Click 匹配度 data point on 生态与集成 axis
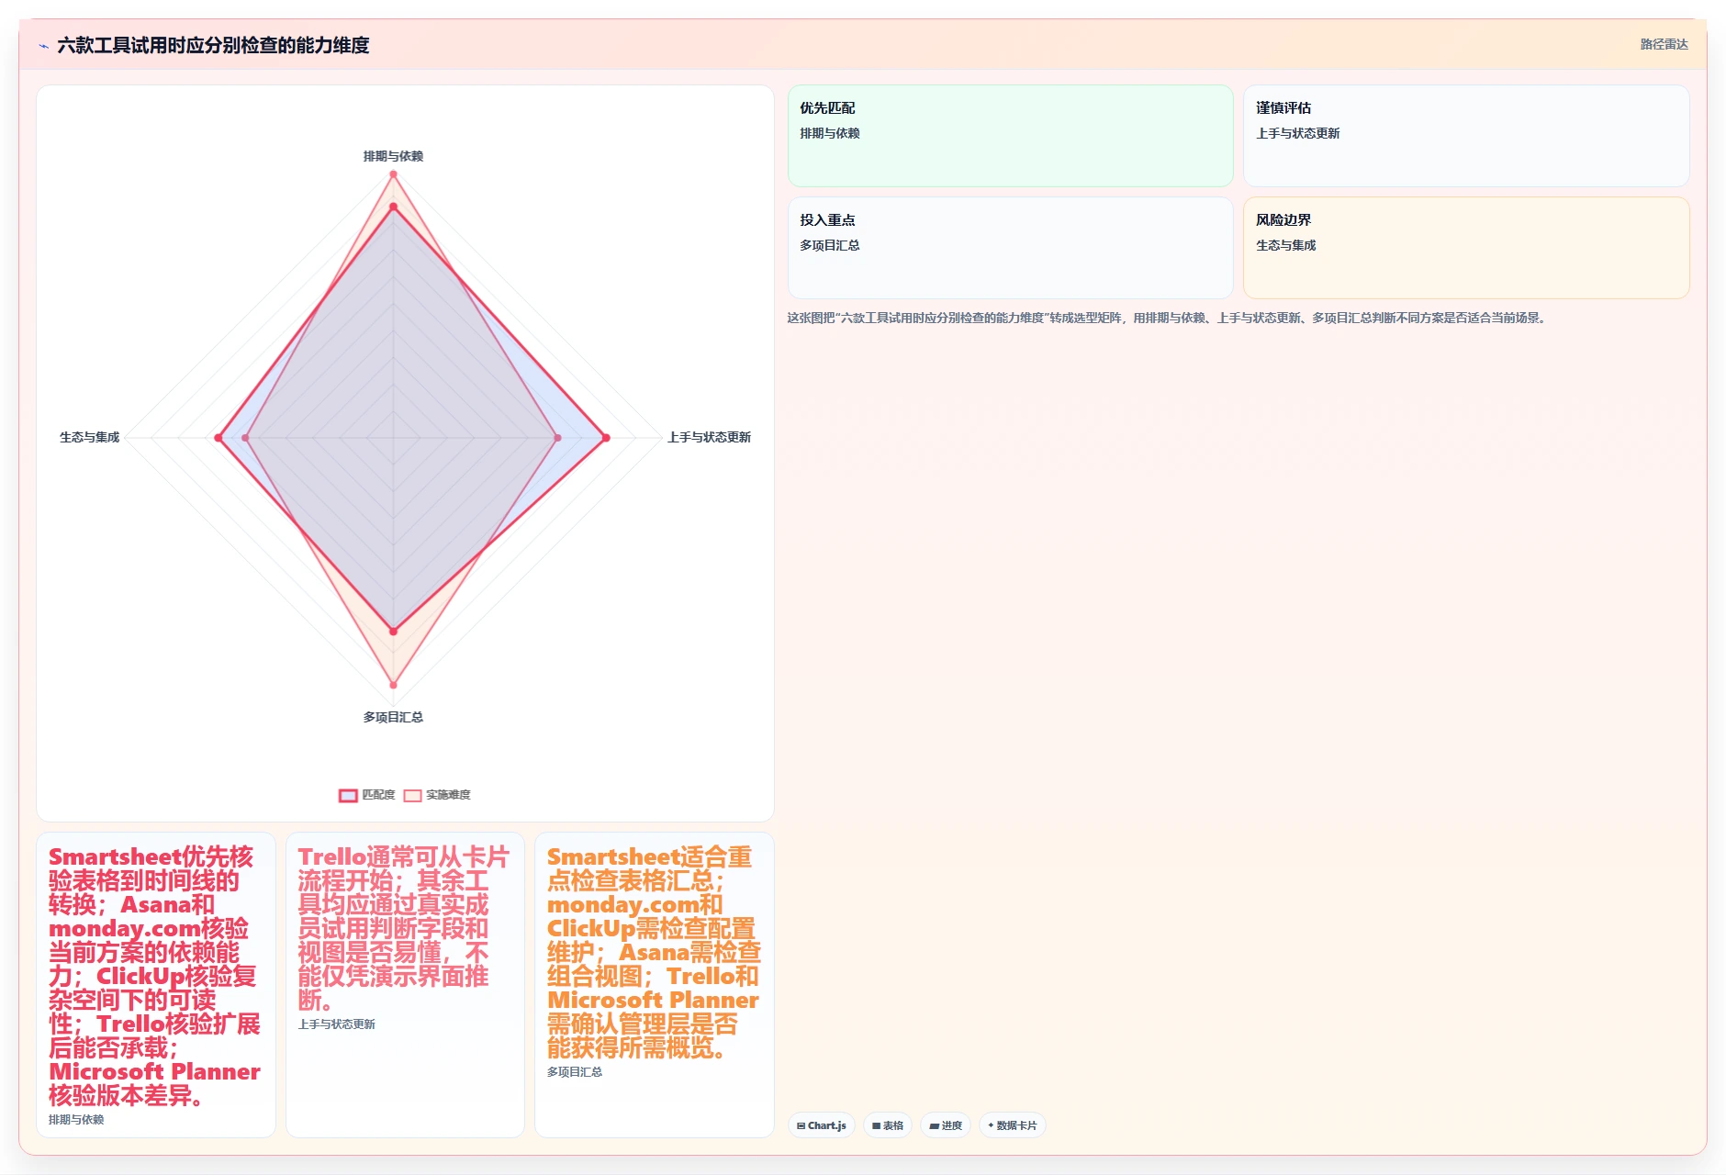Image resolution: width=1726 pixels, height=1175 pixels. tap(219, 438)
